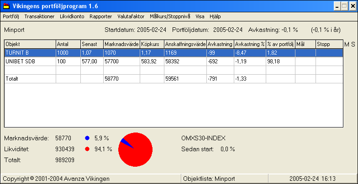Close the Vikingens portföljprogram window
The image size is (358, 184).
352,6
